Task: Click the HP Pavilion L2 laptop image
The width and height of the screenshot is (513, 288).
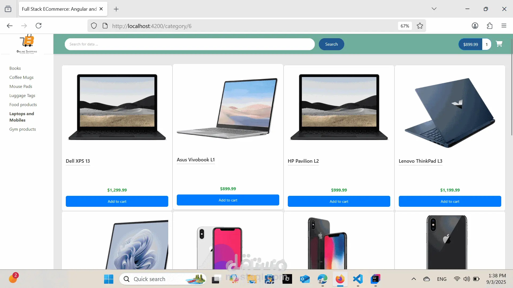Action: 339,107
